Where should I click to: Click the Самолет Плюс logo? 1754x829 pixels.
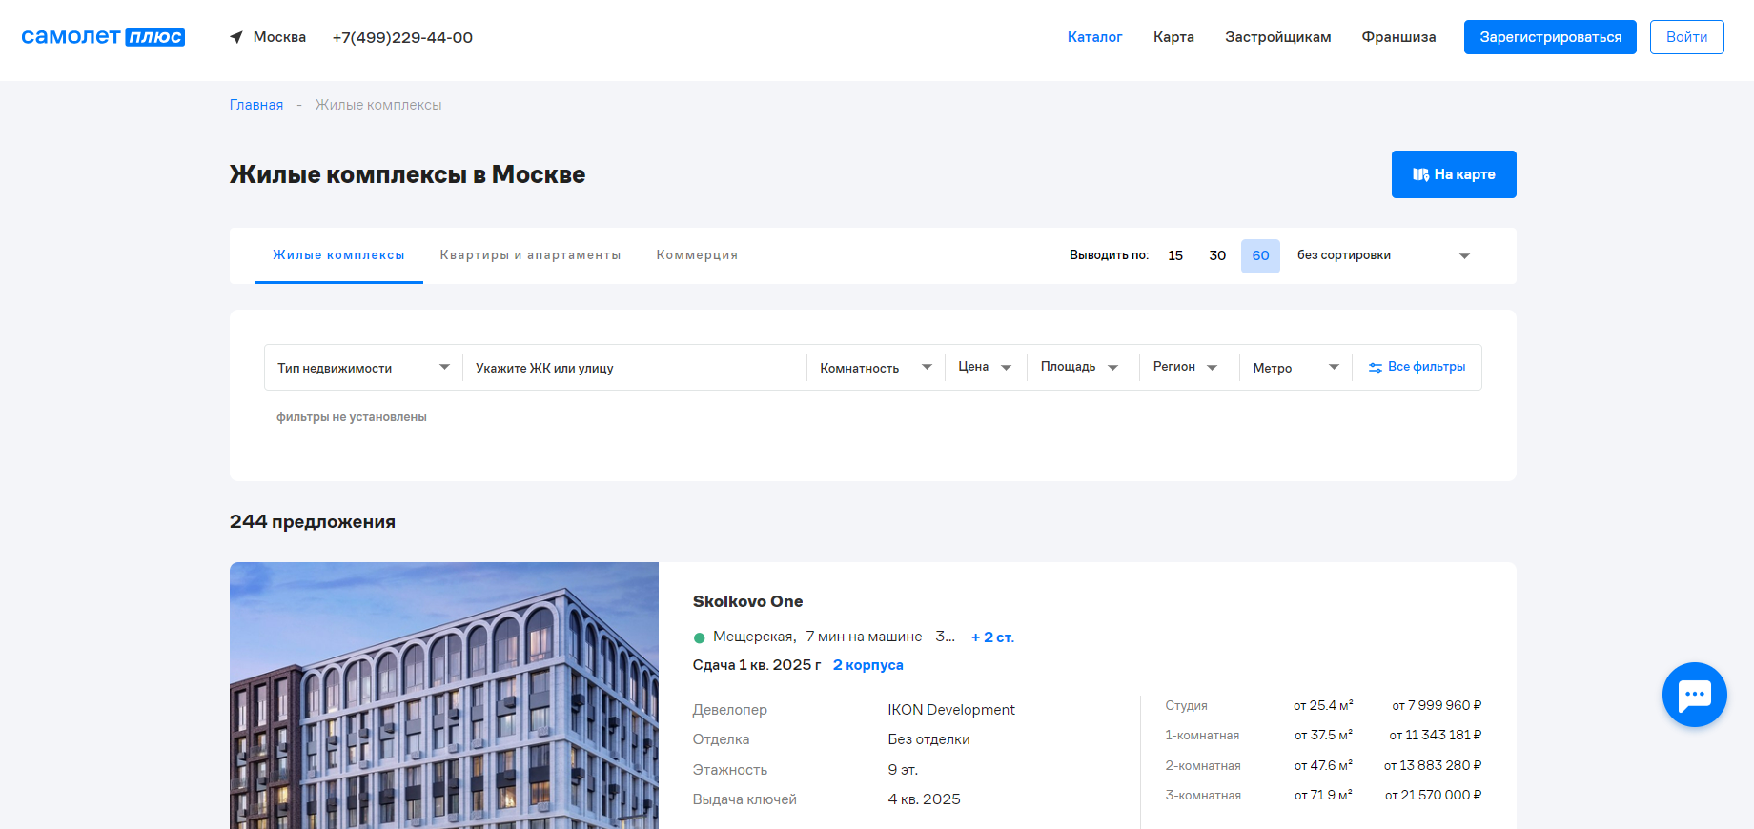pyautogui.click(x=103, y=37)
